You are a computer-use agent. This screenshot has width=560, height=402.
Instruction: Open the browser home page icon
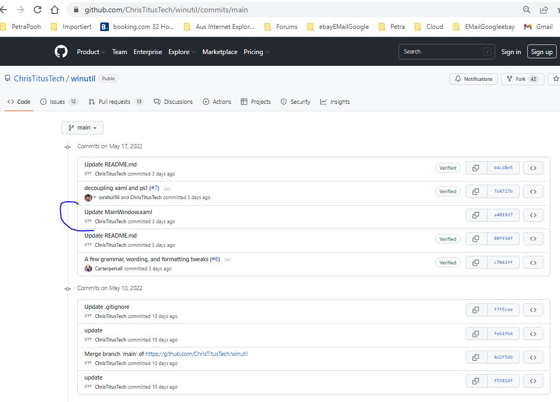click(x=55, y=10)
